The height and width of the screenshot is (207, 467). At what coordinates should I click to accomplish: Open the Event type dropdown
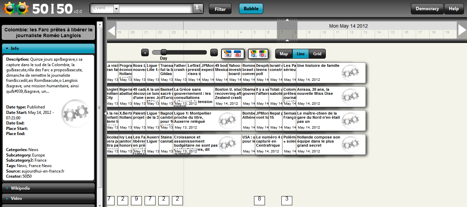(x=116, y=9)
